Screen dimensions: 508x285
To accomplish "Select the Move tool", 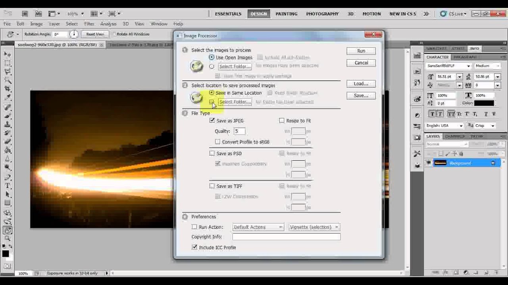I will 7,54.
